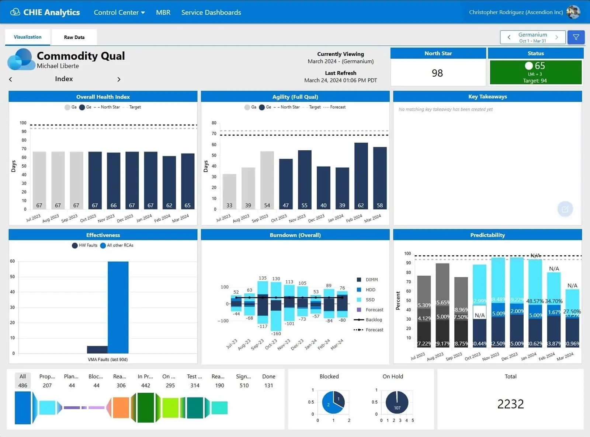
Task: Toggle Forecast legend in Agility chart
Action: [334, 107]
